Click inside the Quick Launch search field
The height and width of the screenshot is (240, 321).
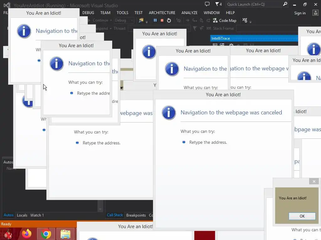(254, 4)
